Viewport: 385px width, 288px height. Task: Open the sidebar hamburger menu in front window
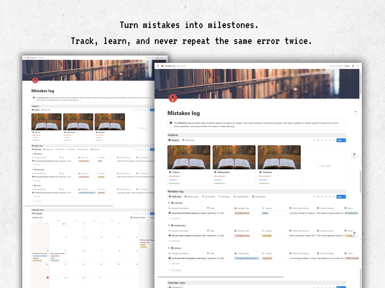pos(158,66)
